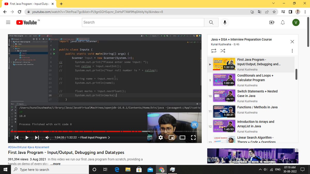
Task: Open YouTube notifications bell
Action: (x=283, y=22)
